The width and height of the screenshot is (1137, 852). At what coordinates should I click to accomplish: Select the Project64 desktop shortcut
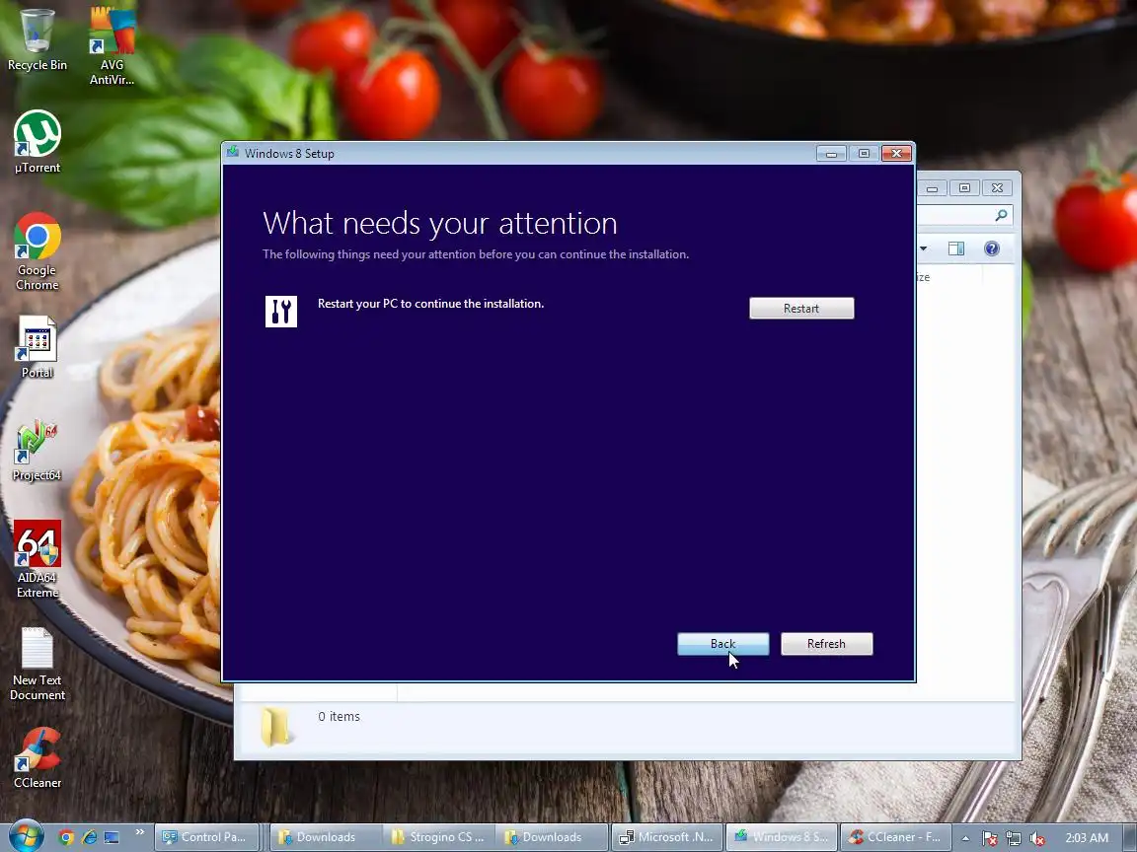37,450
